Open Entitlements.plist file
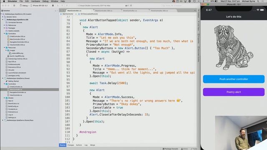Image resolution: width=267 pixels, height=150 pixels. point(14,65)
